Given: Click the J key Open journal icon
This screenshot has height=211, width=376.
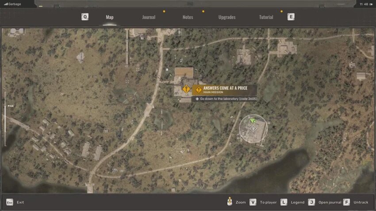Looking at the screenshot, I should tap(311, 202).
